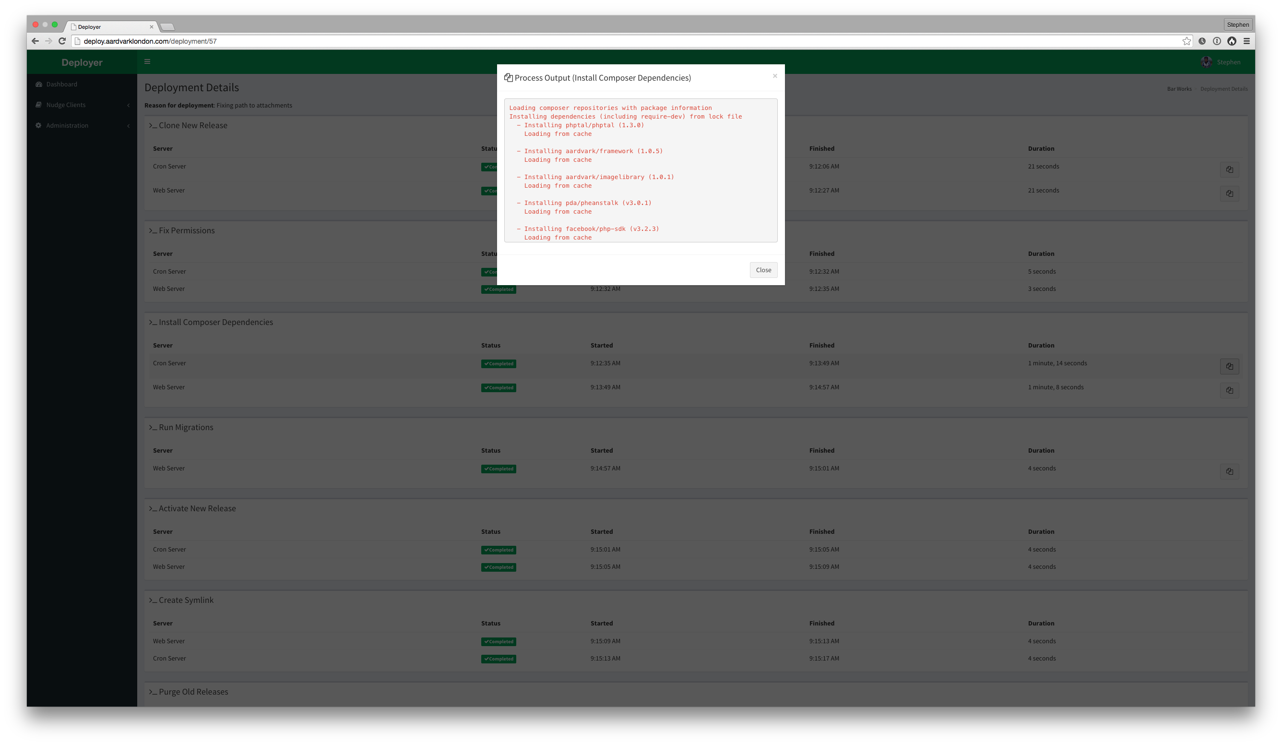Click the Deployment Details breadcrumb
This screenshot has height=745, width=1282.
1223,89
